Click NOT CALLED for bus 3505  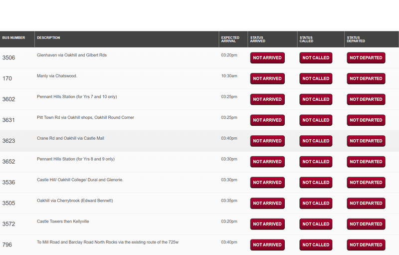(x=316, y=204)
